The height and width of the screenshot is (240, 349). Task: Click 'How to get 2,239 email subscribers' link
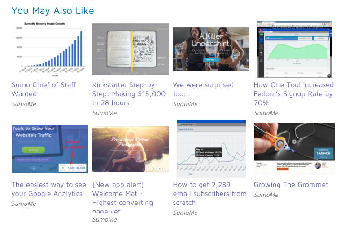click(x=209, y=194)
